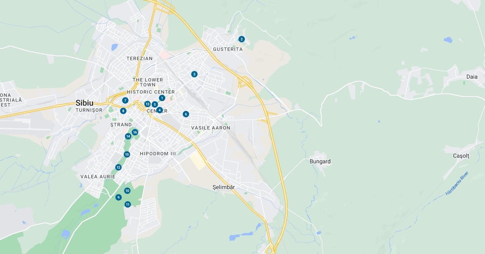Open marker number 8 near Turnișor
This screenshot has height=254, width=485.
123,111
